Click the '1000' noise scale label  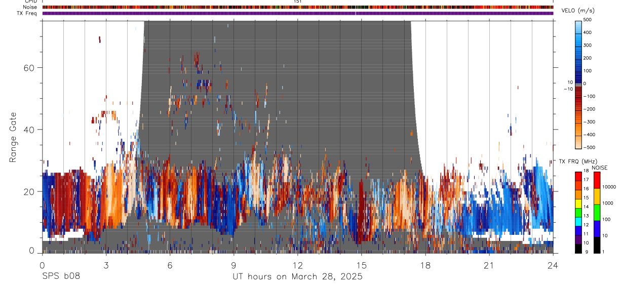click(608, 203)
